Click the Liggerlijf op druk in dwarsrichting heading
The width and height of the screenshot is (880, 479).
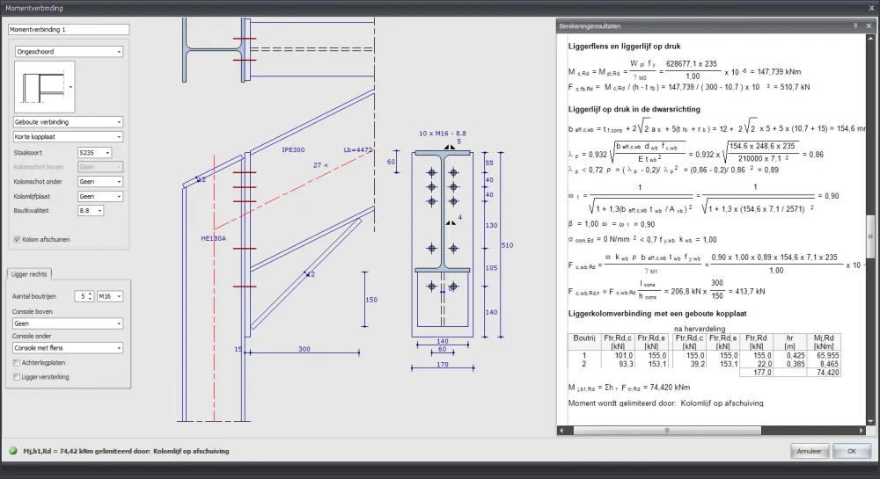coord(634,109)
